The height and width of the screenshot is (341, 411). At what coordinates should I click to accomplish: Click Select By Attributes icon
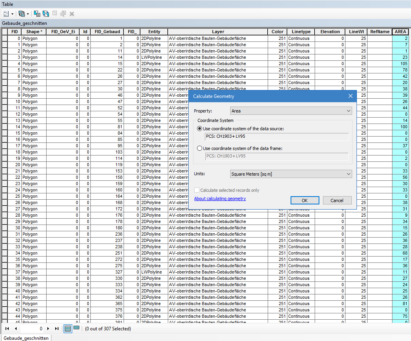pos(37,14)
